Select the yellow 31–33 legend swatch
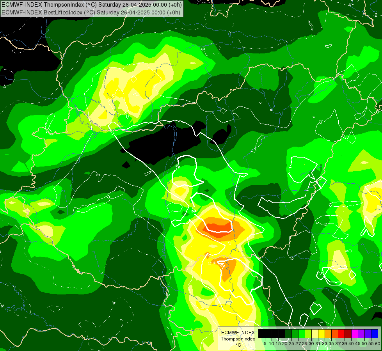Image resolution: width=382 pixels, height=351 pixels. pyautogui.click(x=322, y=334)
